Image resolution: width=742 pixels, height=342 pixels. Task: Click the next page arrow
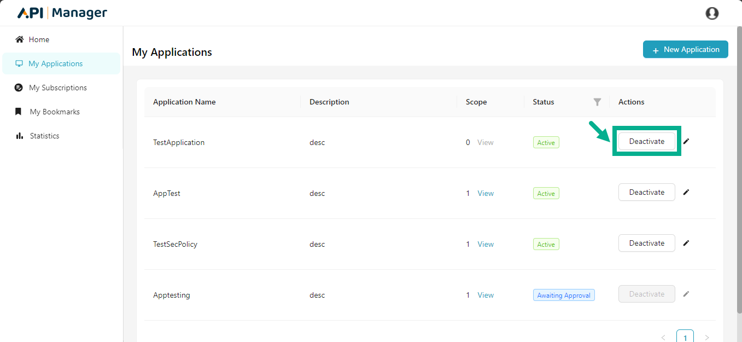(x=706, y=337)
